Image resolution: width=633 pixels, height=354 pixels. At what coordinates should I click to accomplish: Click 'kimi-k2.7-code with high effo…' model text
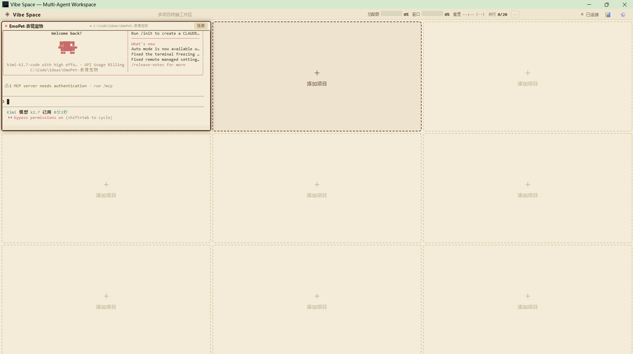[x=42, y=65]
